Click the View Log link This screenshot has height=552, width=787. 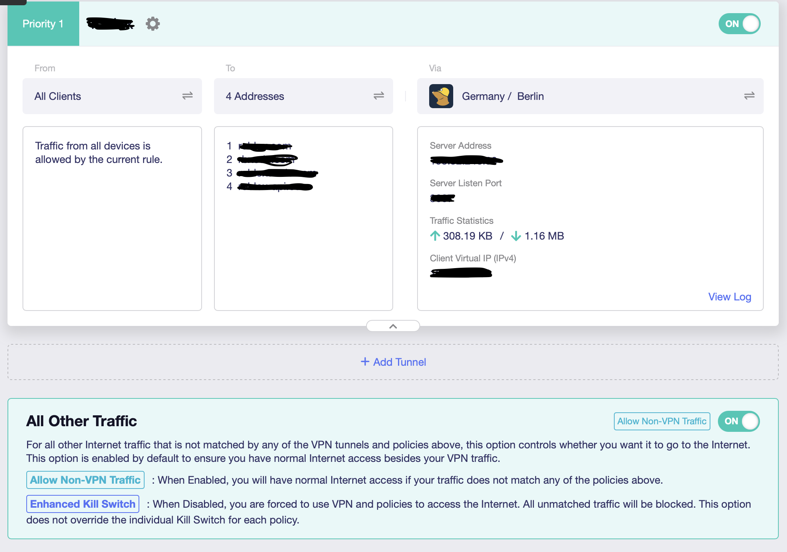point(730,297)
